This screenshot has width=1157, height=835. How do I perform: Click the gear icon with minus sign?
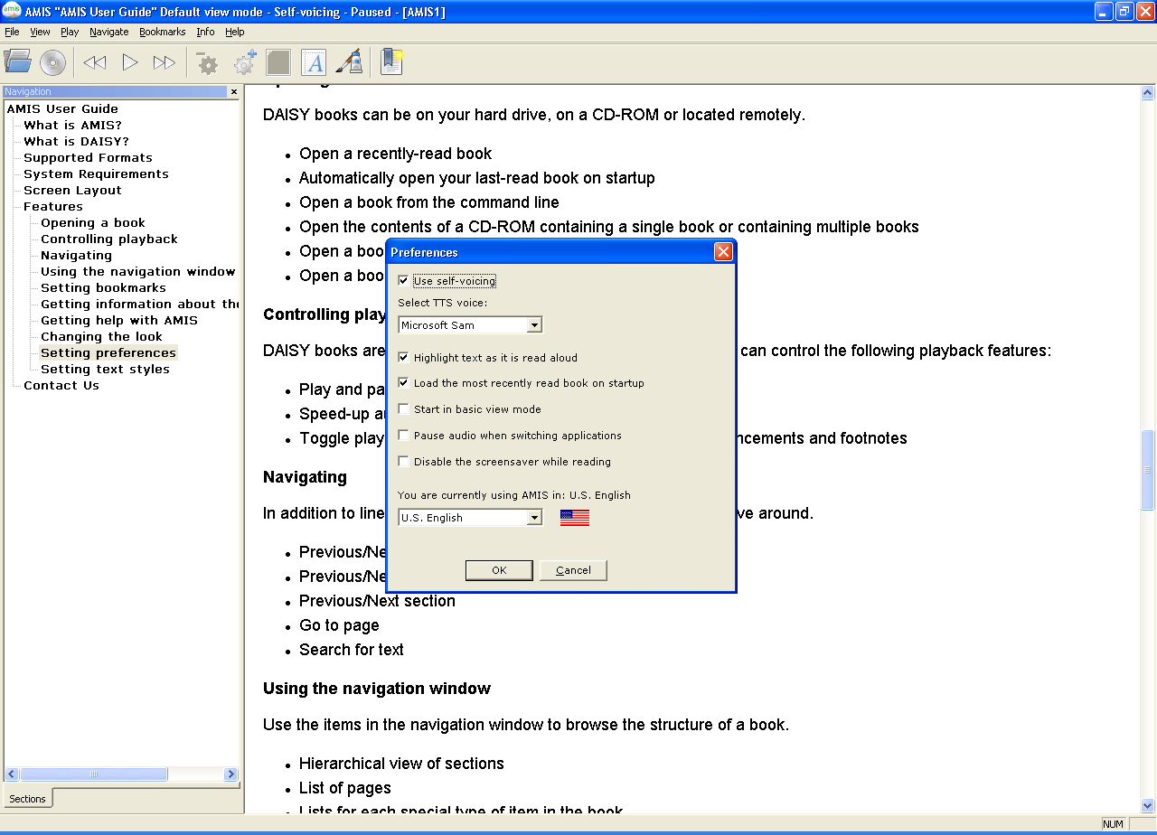click(x=208, y=63)
